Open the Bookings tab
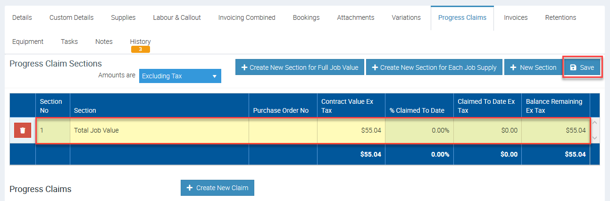The width and height of the screenshot is (610, 201). click(x=306, y=17)
